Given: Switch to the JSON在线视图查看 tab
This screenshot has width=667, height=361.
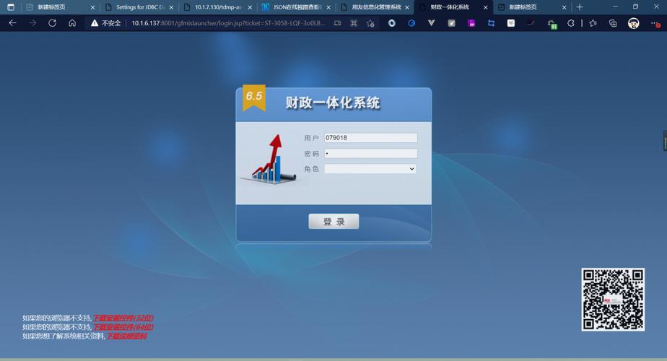Looking at the screenshot, I should pos(297,7).
